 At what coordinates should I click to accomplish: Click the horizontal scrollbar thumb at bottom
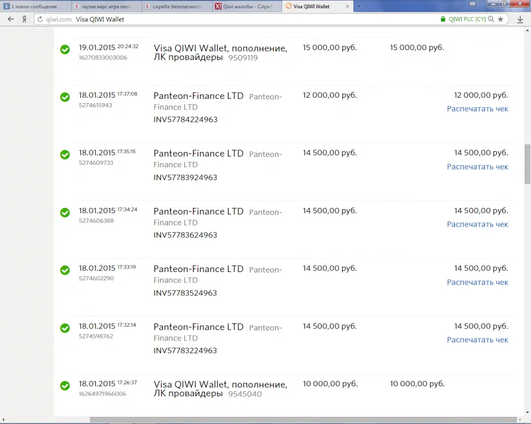click(303, 420)
